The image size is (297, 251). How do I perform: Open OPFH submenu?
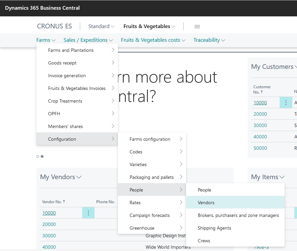[77, 114]
